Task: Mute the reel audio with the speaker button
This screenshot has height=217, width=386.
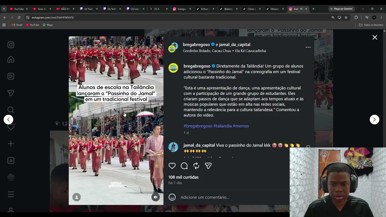Action: (155, 197)
